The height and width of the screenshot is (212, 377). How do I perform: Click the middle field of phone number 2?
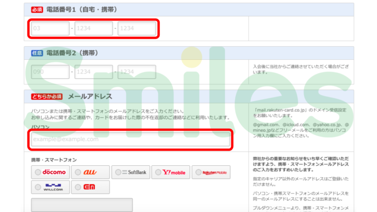[94, 72]
